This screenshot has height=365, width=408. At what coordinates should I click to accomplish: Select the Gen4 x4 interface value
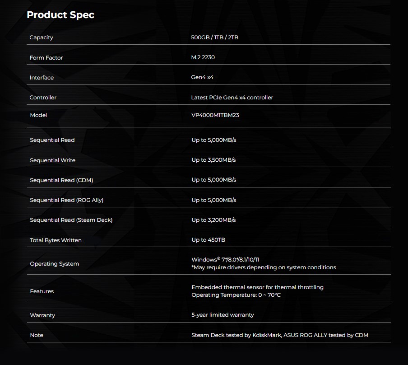pyautogui.click(x=202, y=77)
